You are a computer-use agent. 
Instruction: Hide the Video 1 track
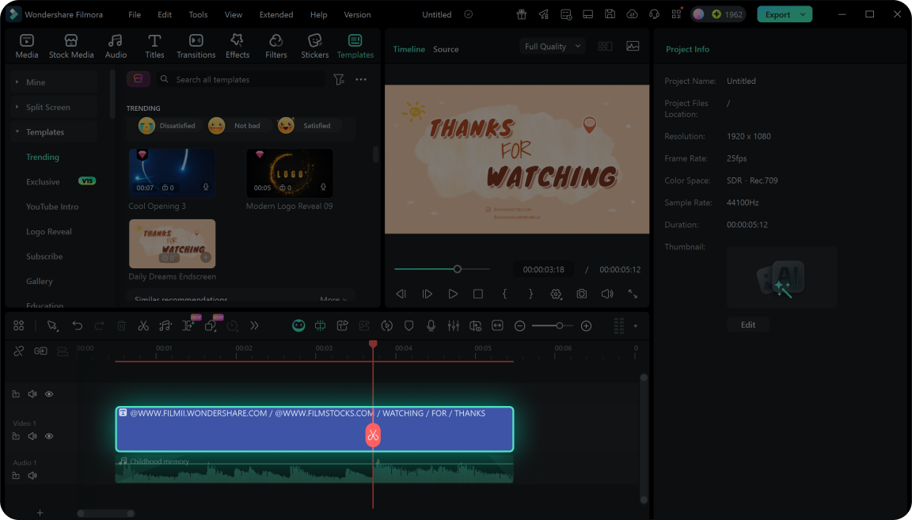pyautogui.click(x=49, y=436)
